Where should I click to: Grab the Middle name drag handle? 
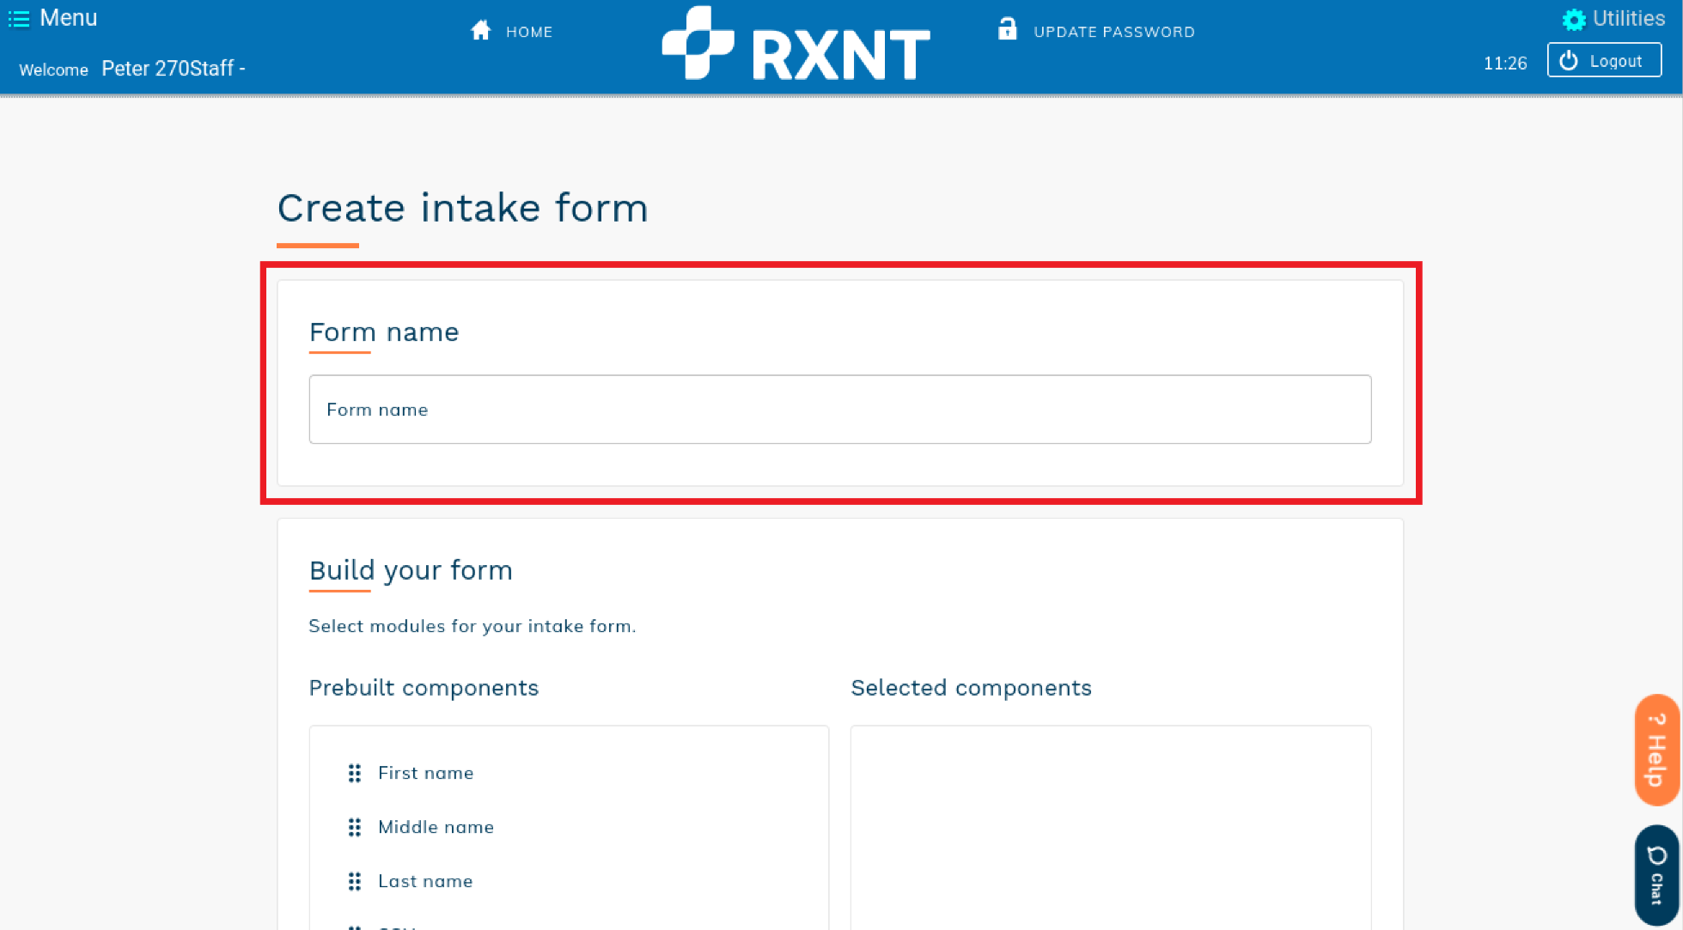click(354, 827)
